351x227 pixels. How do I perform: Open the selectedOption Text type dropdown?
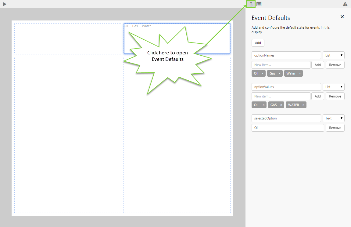tap(334, 118)
